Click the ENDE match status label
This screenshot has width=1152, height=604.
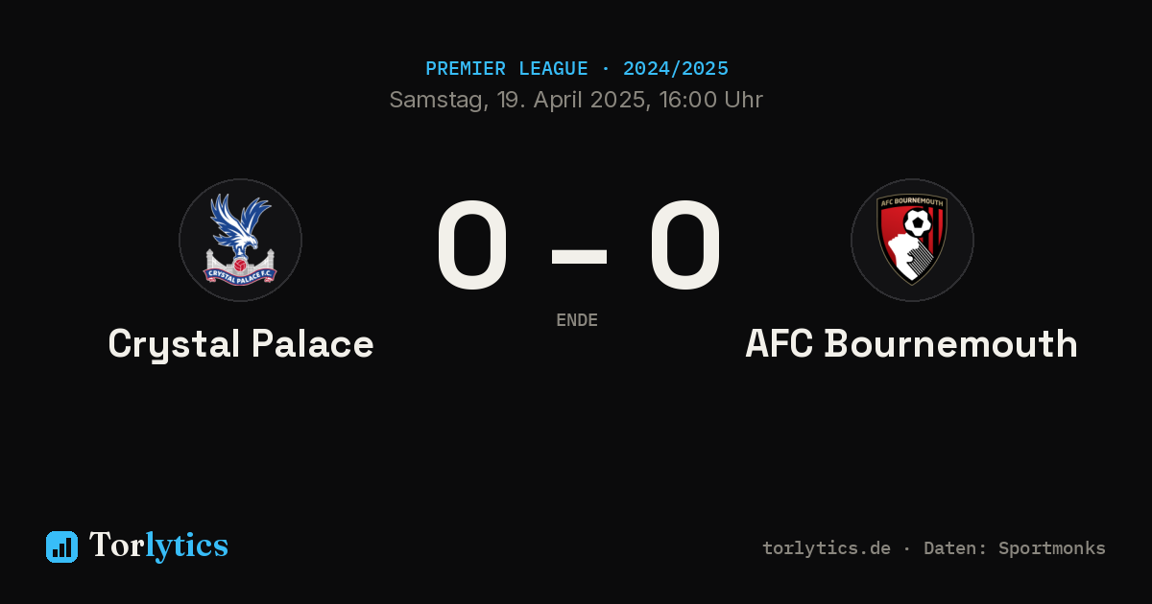pyautogui.click(x=577, y=320)
